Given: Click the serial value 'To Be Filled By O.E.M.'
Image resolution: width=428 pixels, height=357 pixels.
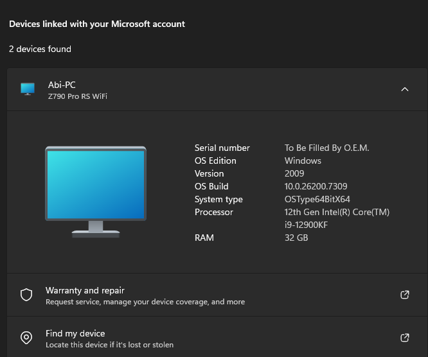Looking at the screenshot, I should pyautogui.click(x=326, y=148).
